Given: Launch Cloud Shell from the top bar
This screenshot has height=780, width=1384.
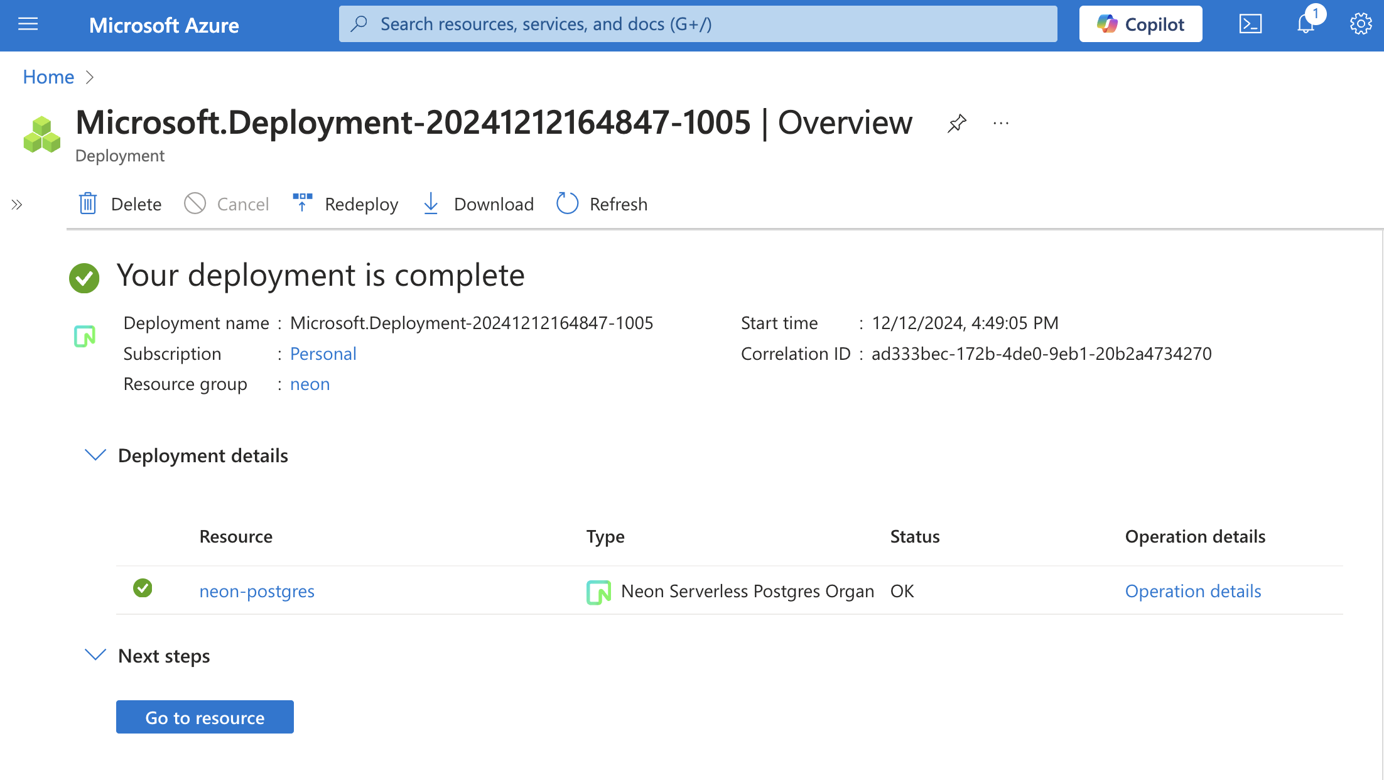Looking at the screenshot, I should (x=1250, y=23).
